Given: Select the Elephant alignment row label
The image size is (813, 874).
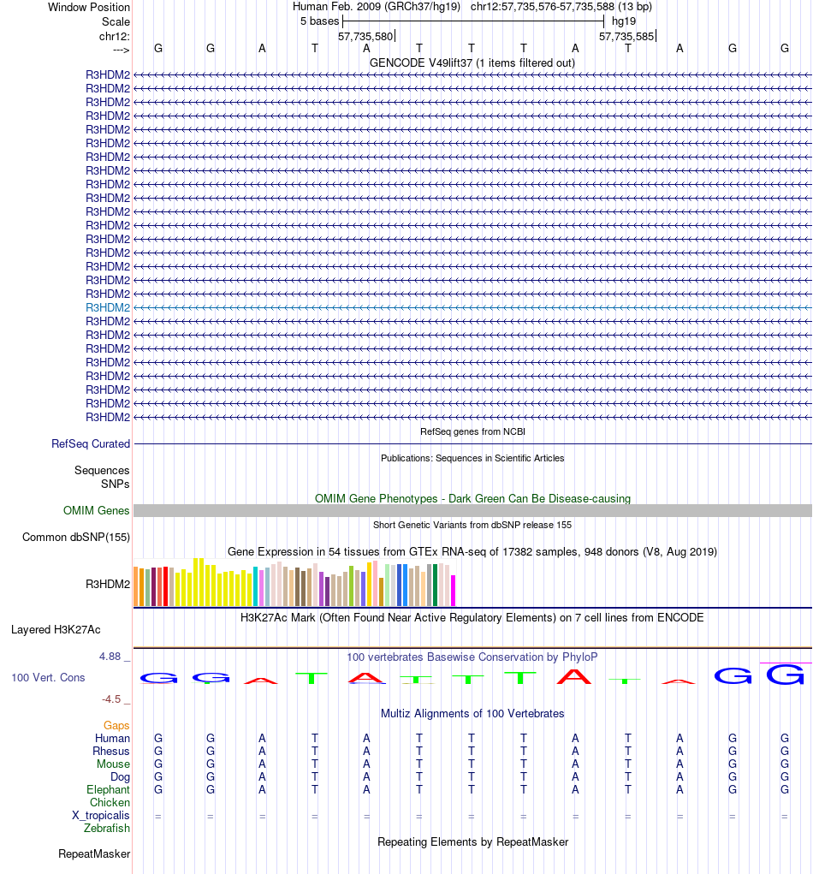Looking at the screenshot, I should (108, 789).
